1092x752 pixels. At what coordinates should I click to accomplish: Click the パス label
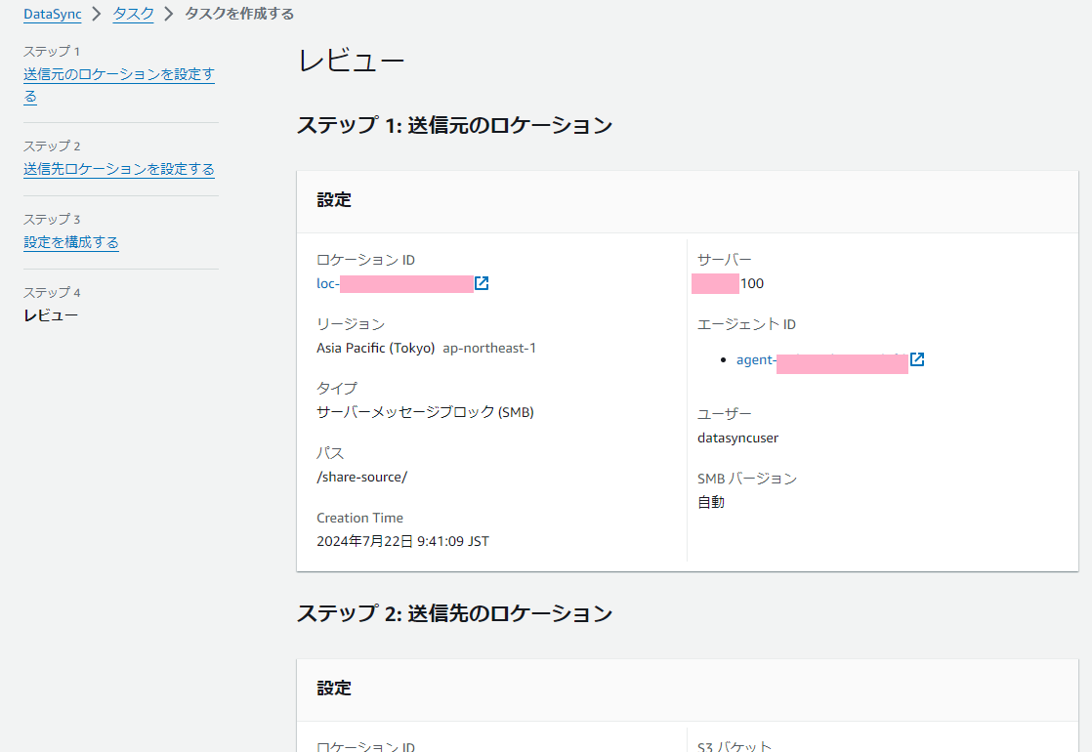pos(330,453)
